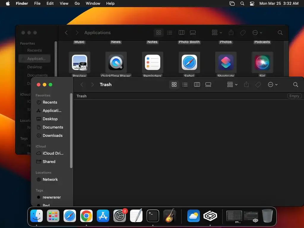
Task: Open Google Chrome from the Dock
Action: pyautogui.click(x=86, y=216)
